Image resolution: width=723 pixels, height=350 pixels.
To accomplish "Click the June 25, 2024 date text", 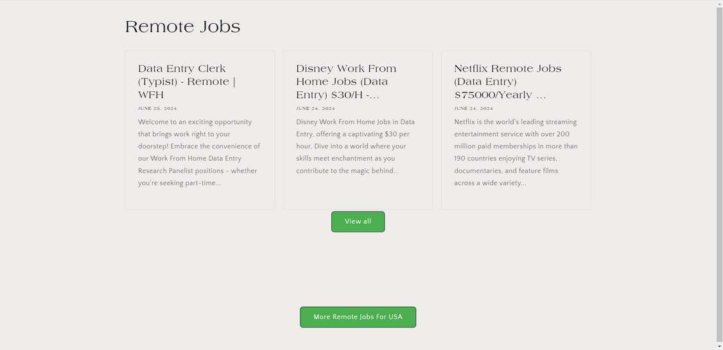I will click(x=157, y=109).
